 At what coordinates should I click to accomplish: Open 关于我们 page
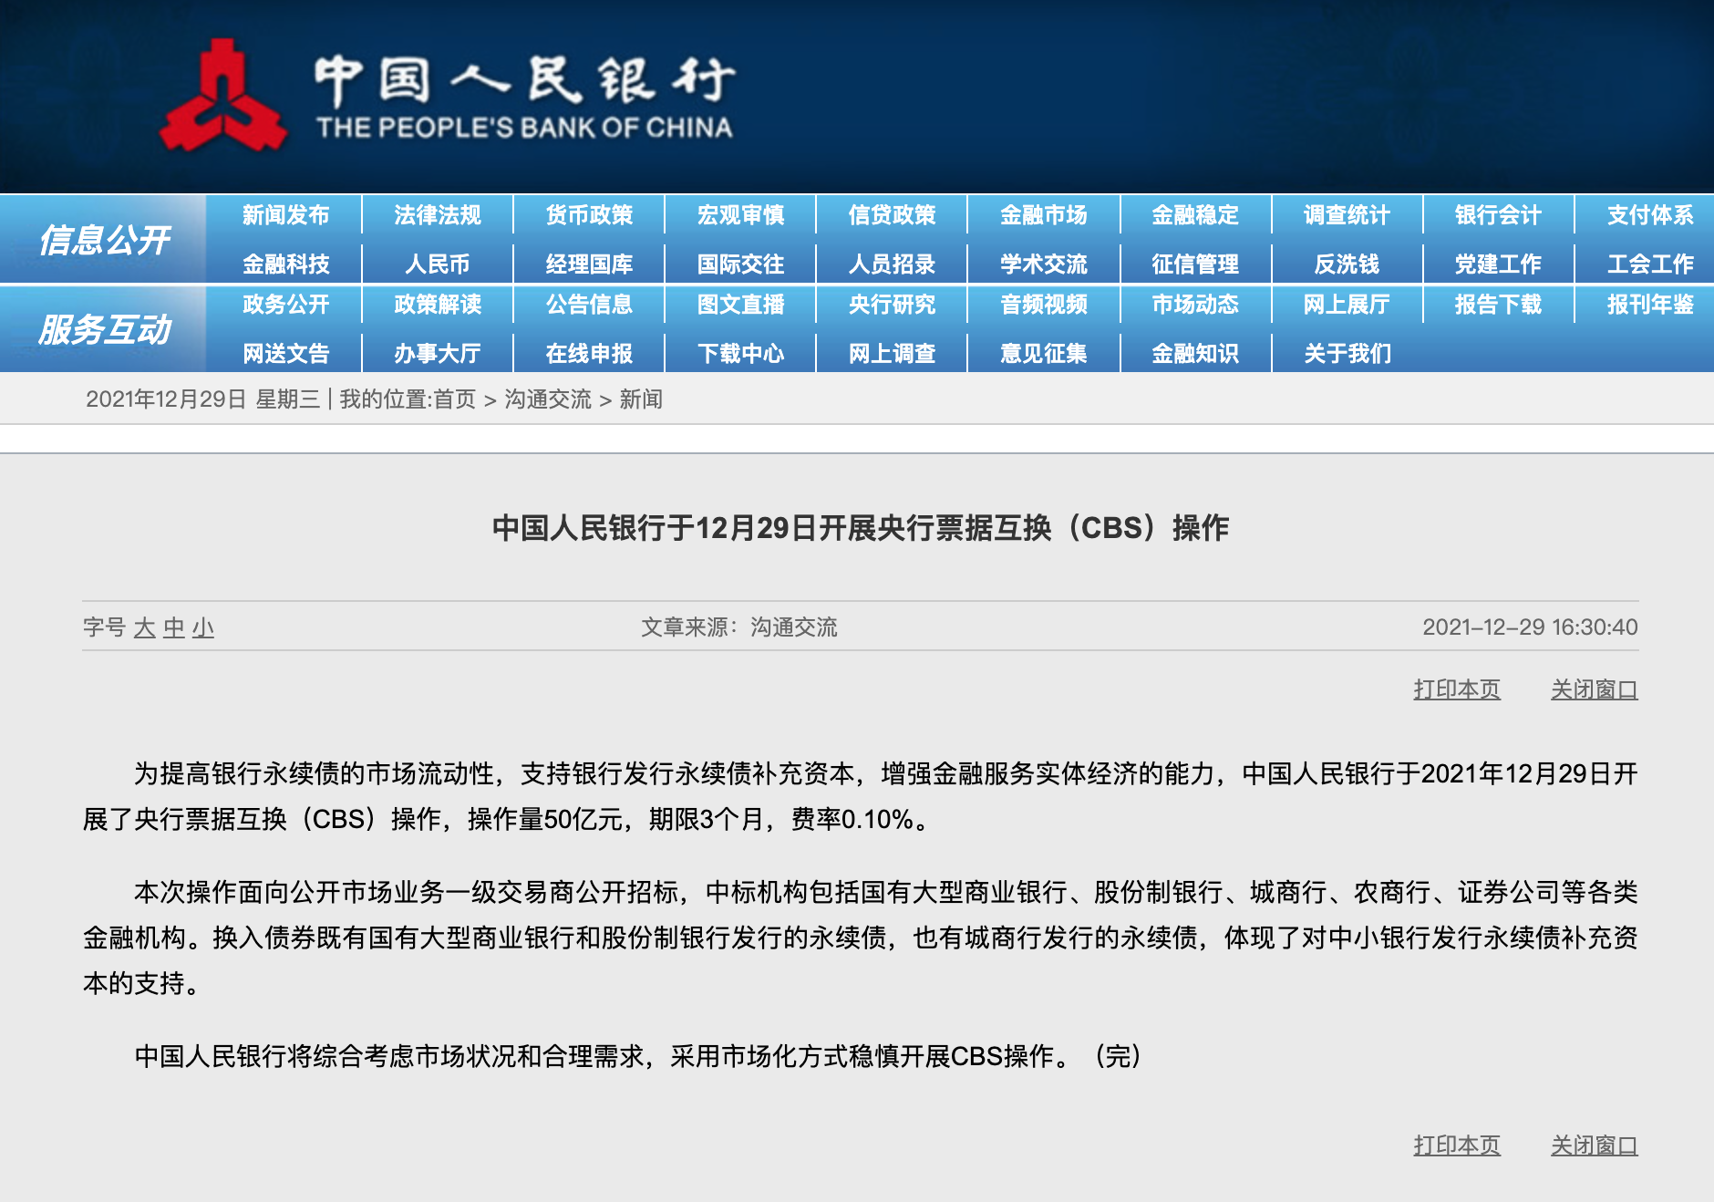click(x=1347, y=354)
